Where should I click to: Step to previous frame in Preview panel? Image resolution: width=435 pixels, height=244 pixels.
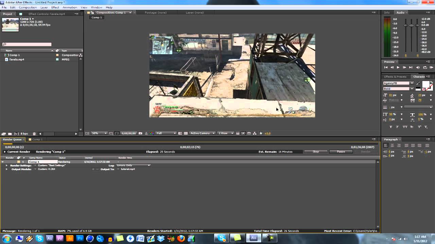(x=392, y=67)
